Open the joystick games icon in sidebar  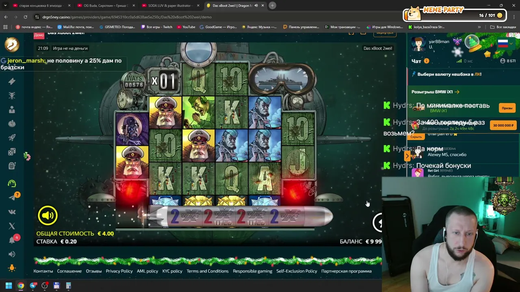(x=12, y=123)
